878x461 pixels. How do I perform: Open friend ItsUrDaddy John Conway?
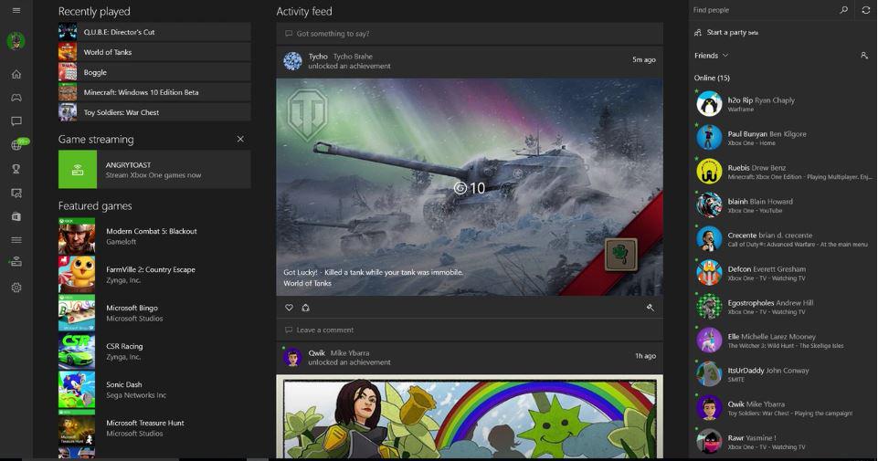[x=783, y=374]
